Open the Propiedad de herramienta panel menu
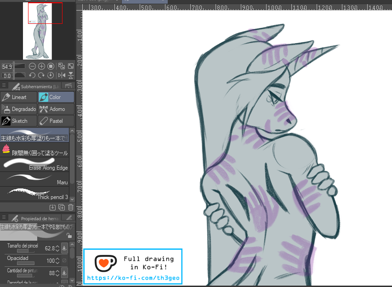Image resolution: width=392 pixels, height=287 pixels. pyautogui.click(x=4, y=218)
